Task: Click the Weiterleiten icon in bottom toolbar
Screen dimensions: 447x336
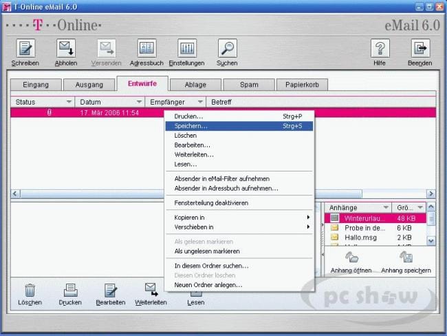Action: point(151,290)
